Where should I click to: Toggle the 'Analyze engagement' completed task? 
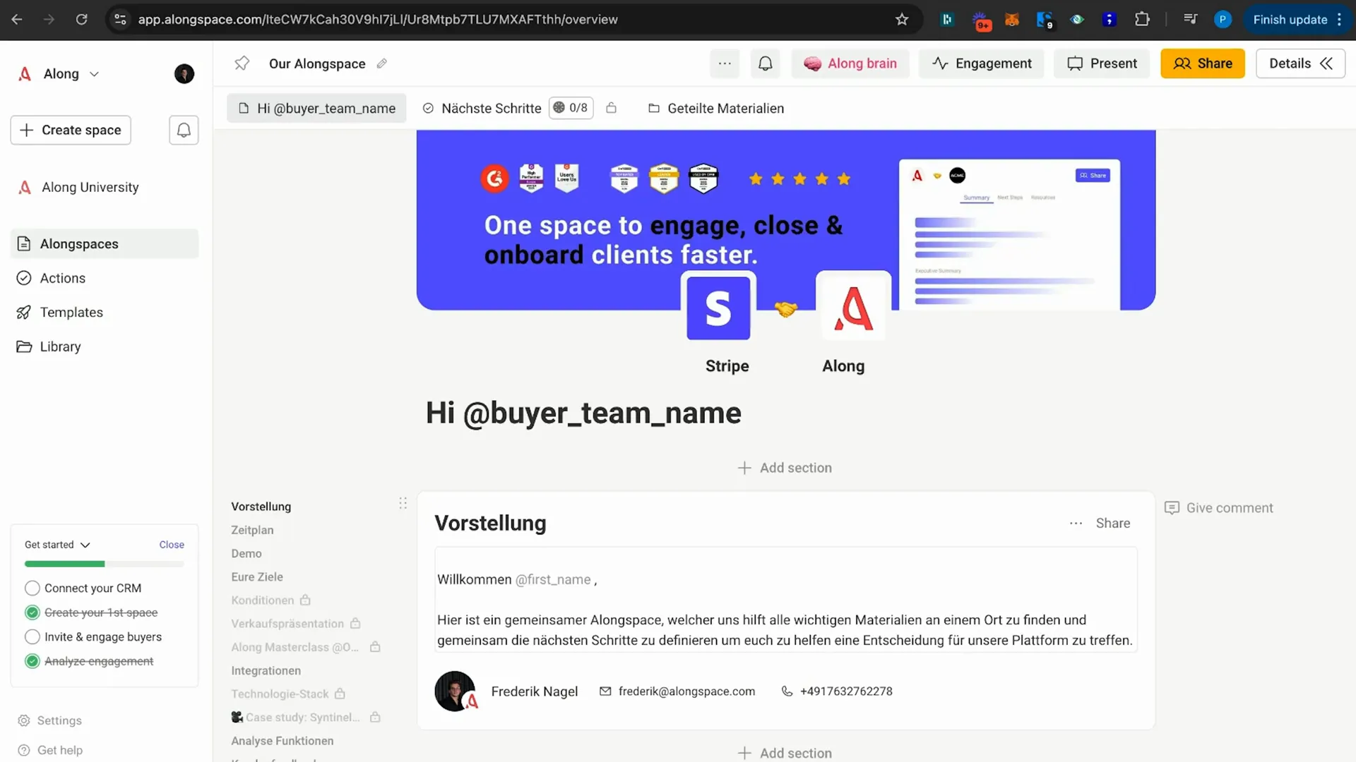(32, 660)
